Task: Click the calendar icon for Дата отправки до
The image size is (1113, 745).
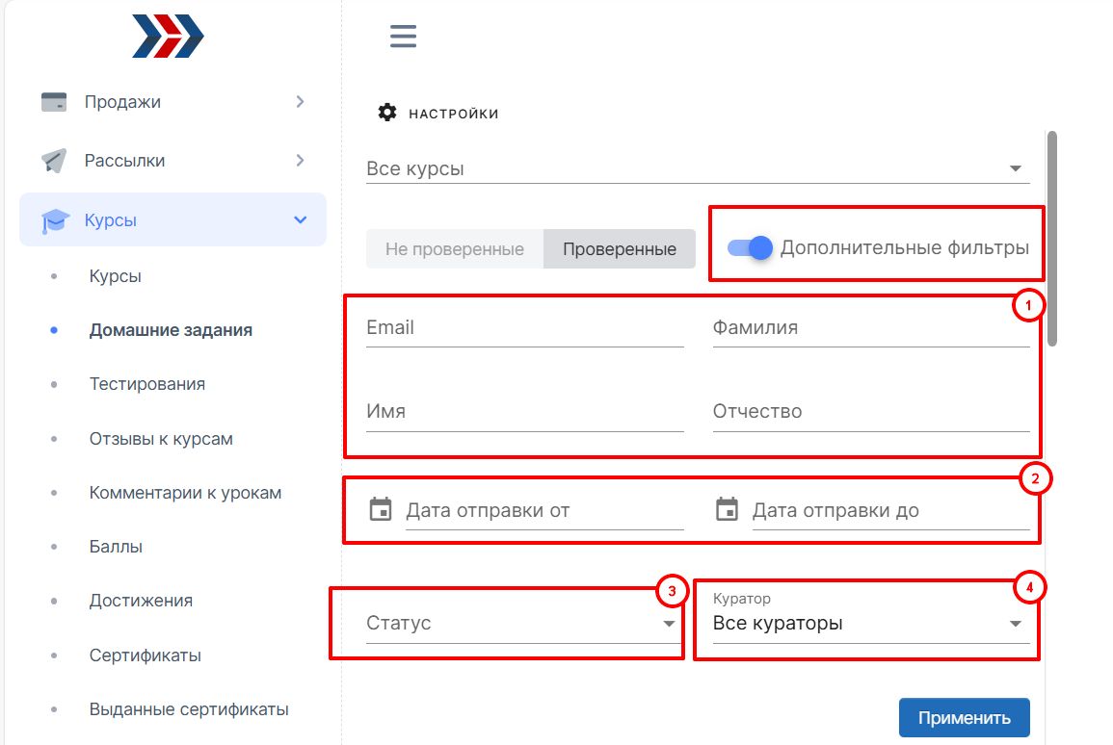Action: (x=728, y=509)
